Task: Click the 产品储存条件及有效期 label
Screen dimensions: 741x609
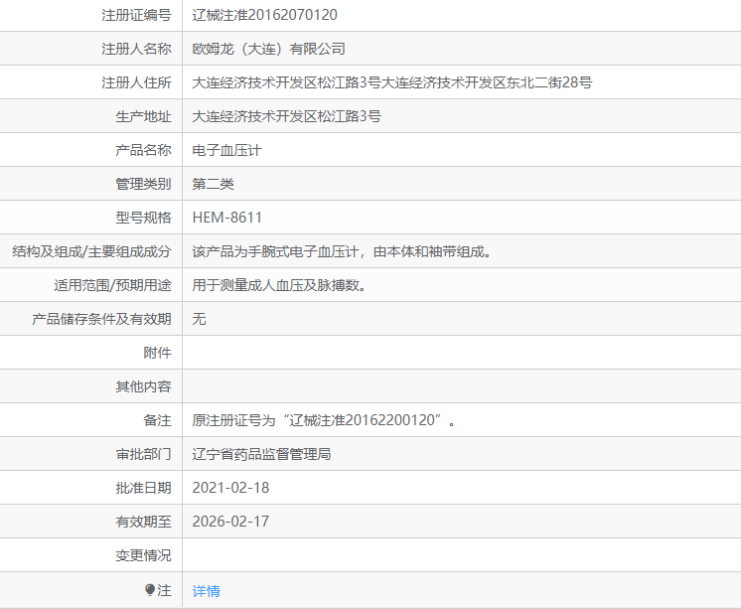Action: point(101,319)
